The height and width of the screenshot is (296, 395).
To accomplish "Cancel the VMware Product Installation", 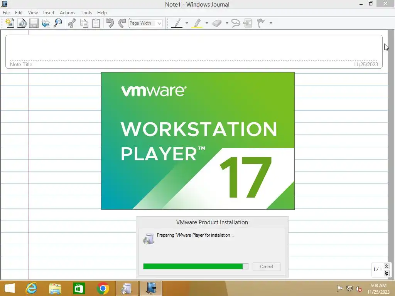I will tap(266, 267).
